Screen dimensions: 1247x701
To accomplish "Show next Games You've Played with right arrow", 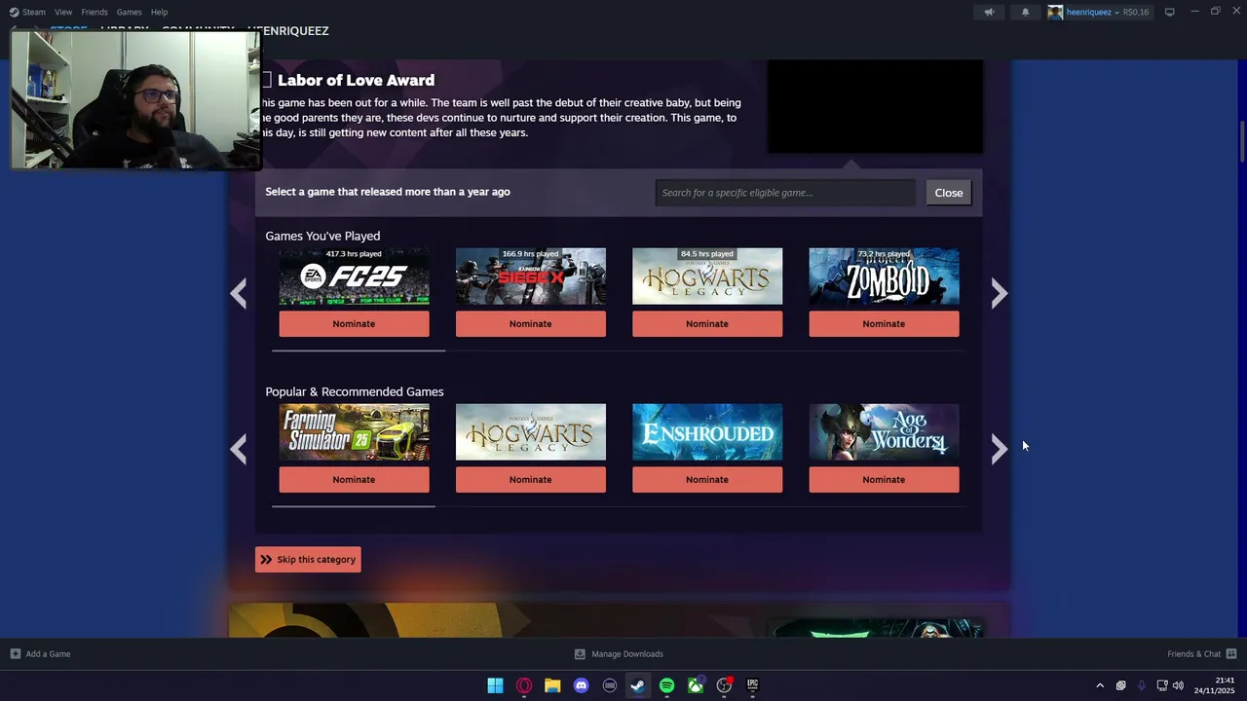I will coord(999,293).
